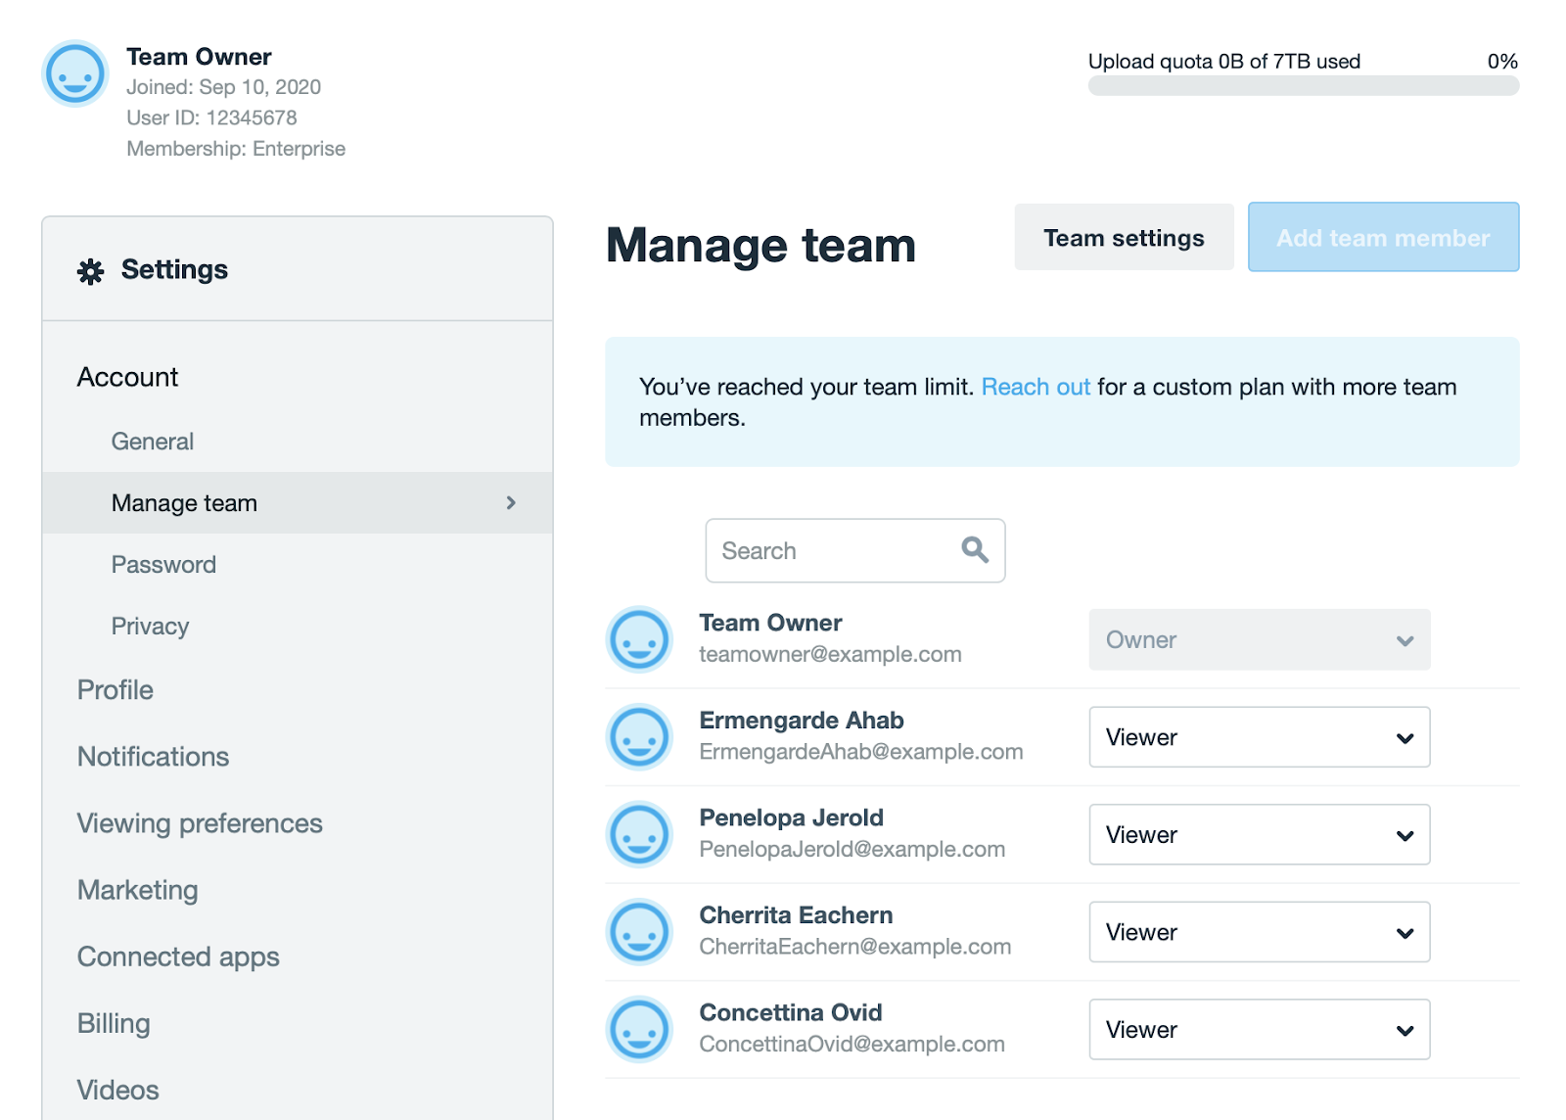Click Ermengarde Ahab's avatar icon
This screenshot has height=1120, width=1566.
tap(639, 737)
